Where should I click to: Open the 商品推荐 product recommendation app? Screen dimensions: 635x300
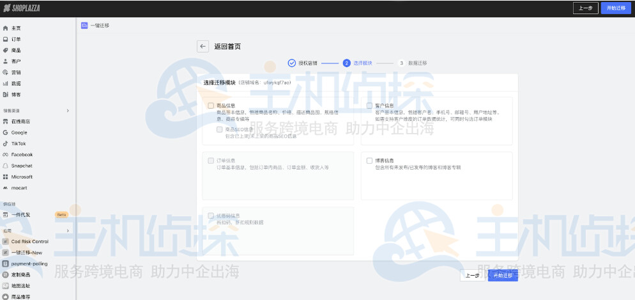[20, 297]
